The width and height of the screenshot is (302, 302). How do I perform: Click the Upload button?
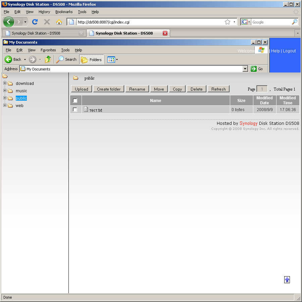coord(82,89)
